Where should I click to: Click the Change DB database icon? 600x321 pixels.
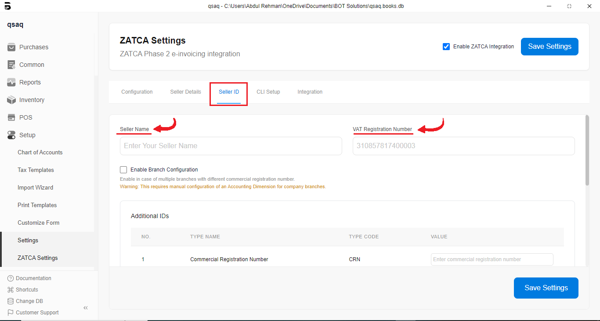coord(11,301)
